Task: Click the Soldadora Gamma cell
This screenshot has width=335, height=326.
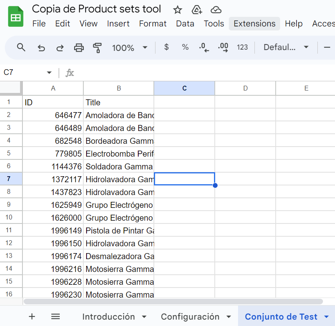Action: 119,166
